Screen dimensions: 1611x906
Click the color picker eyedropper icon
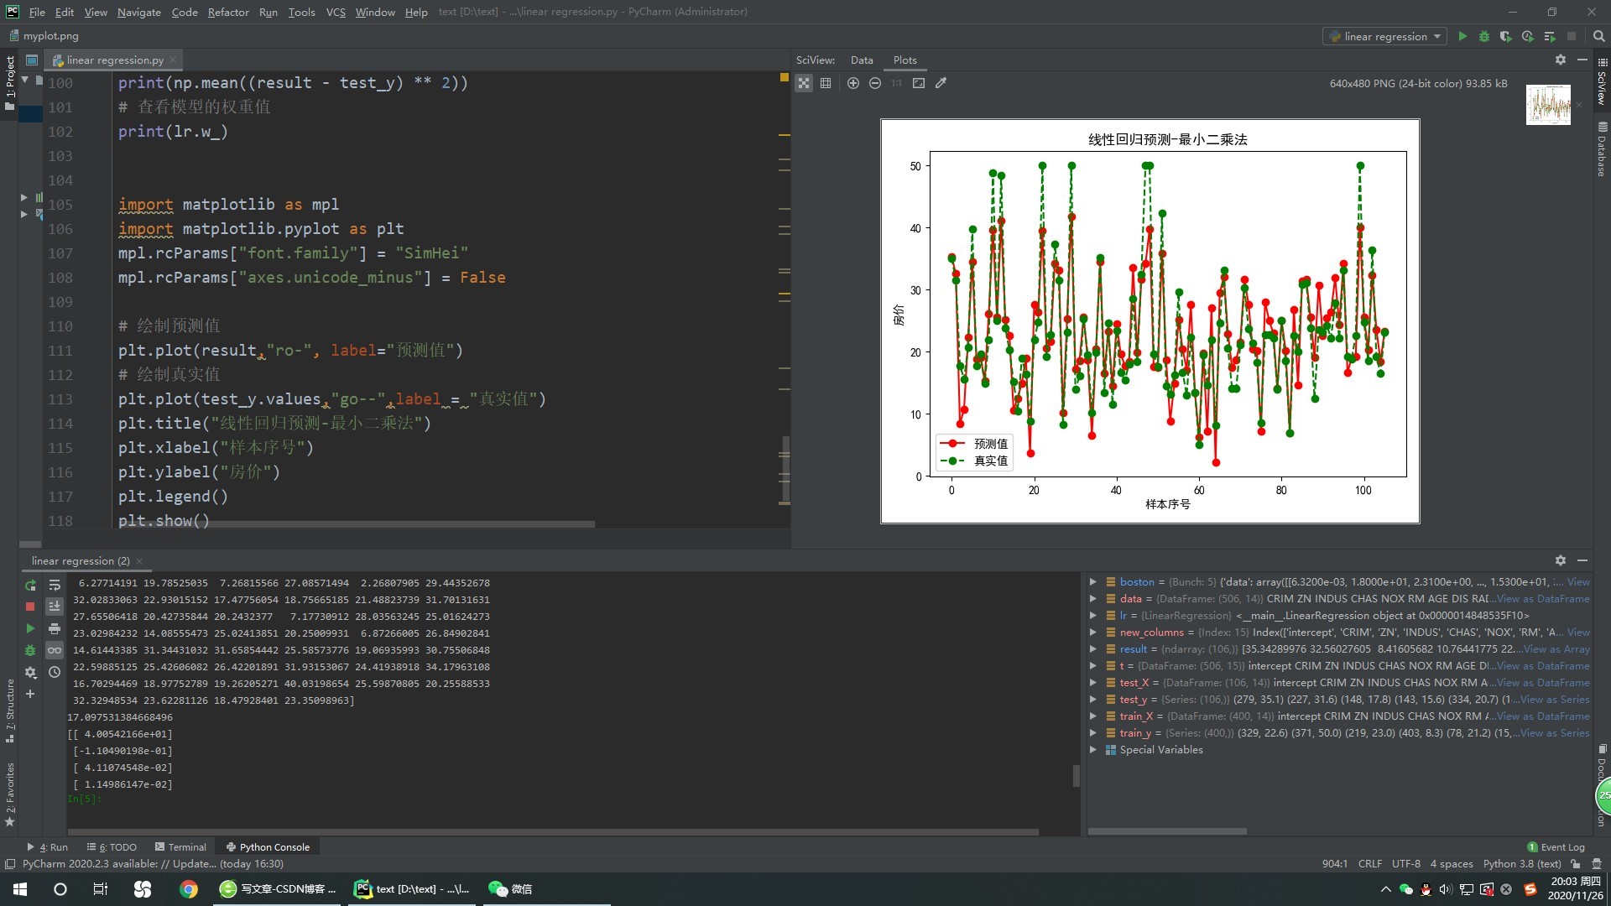click(x=941, y=83)
